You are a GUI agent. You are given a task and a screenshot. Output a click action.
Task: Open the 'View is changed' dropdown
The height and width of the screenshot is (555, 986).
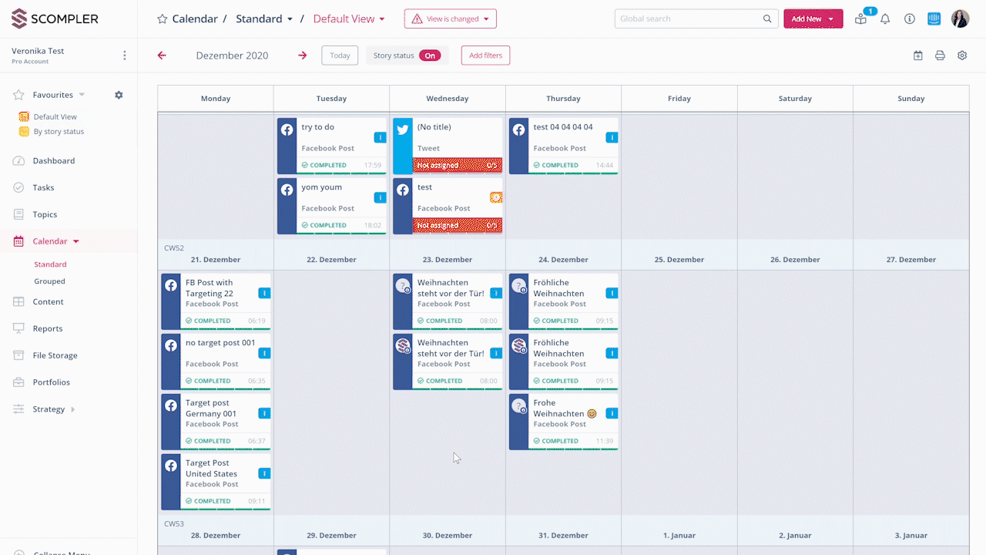tap(450, 19)
